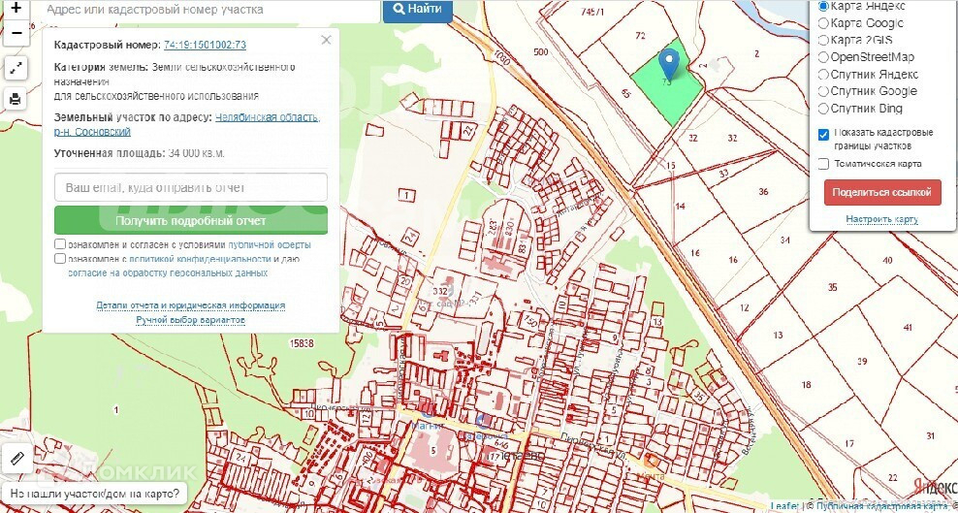Close the cadastral info popup
Screen dimensions: 958x513
(x=326, y=41)
